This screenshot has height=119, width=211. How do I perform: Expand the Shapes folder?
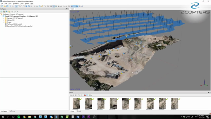tap(3, 22)
